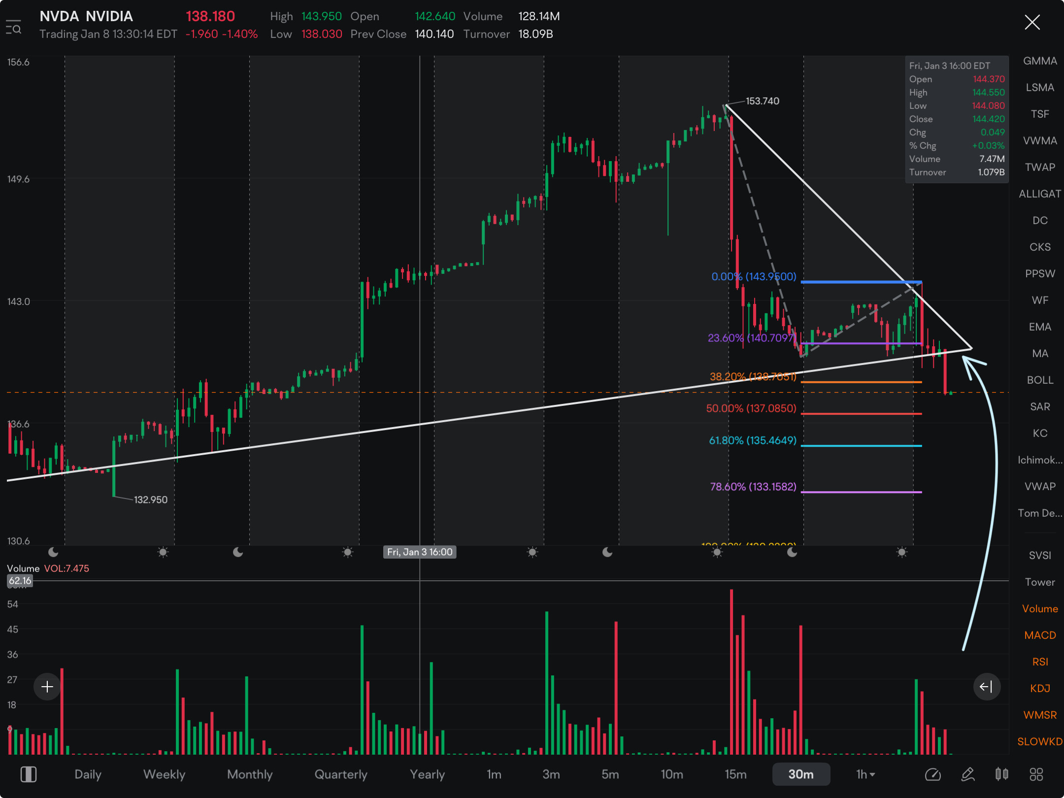Select the 5m interval

click(x=610, y=774)
